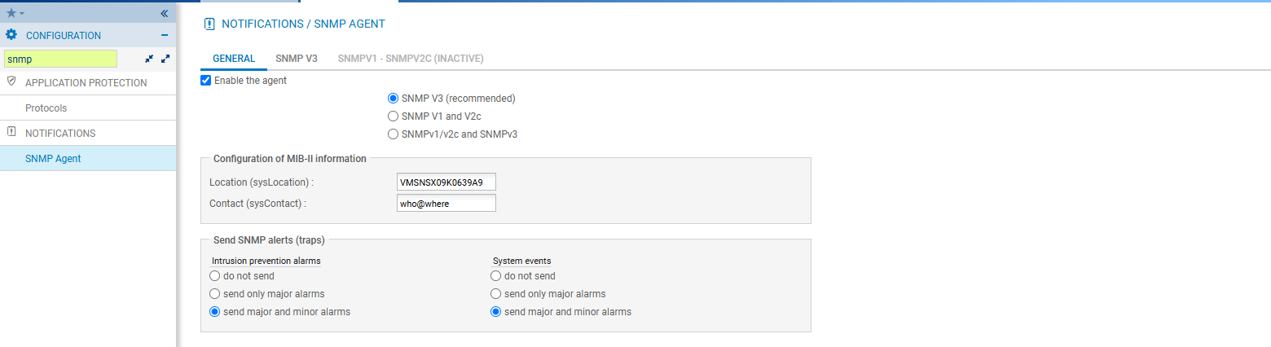The width and height of the screenshot is (1271, 347).
Task: Select SNMP V1 and V2c radio option
Action: pyautogui.click(x=393, y=116)
